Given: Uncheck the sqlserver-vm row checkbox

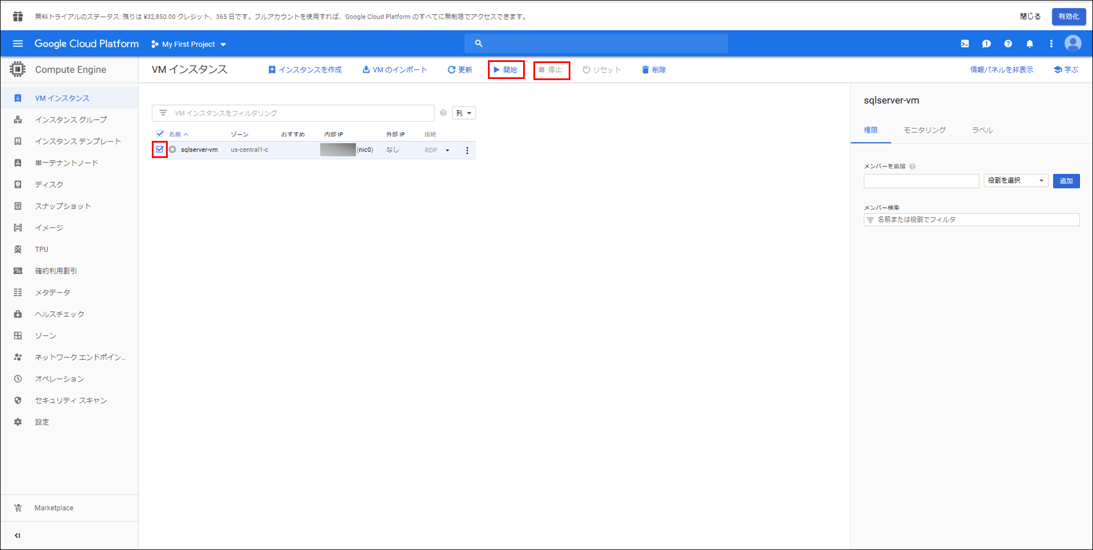Looking at the screenshot, I should pyautogui.click(x=160, y=149).
